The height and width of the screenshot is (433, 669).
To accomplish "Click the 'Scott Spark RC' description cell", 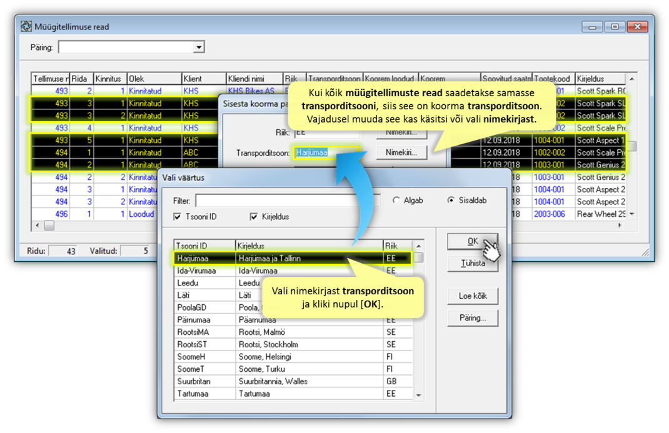I will pyautogui.click(x=601, y=91).
